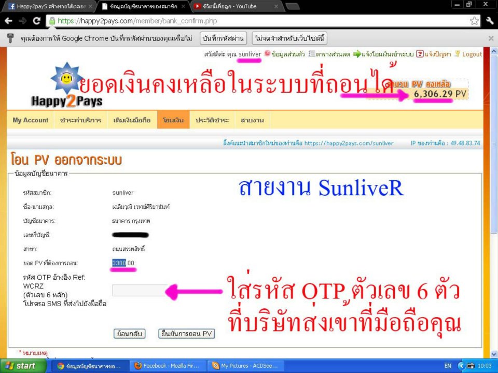Click the browser forward arrow
This screenshot has width=498, height=373.
point(22,21)
